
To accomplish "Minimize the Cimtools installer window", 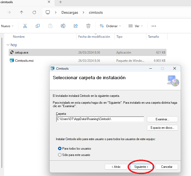I will click(151, 68).
